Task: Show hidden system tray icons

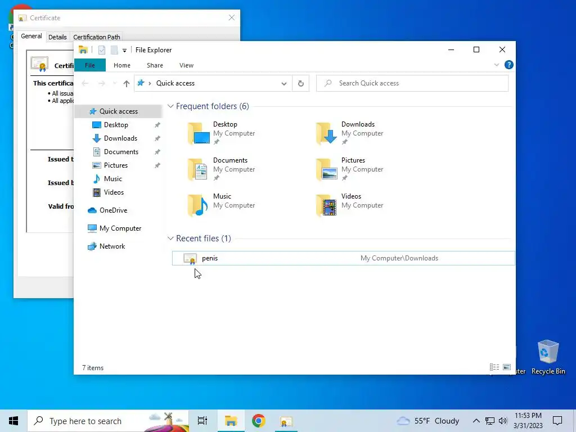Action: pyautogui.click(x=476, y=421)
